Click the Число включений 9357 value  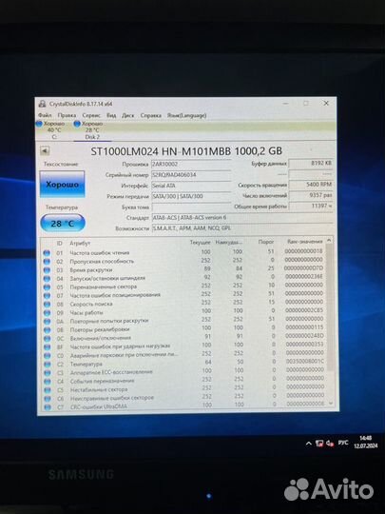click(x=311, y=195)
